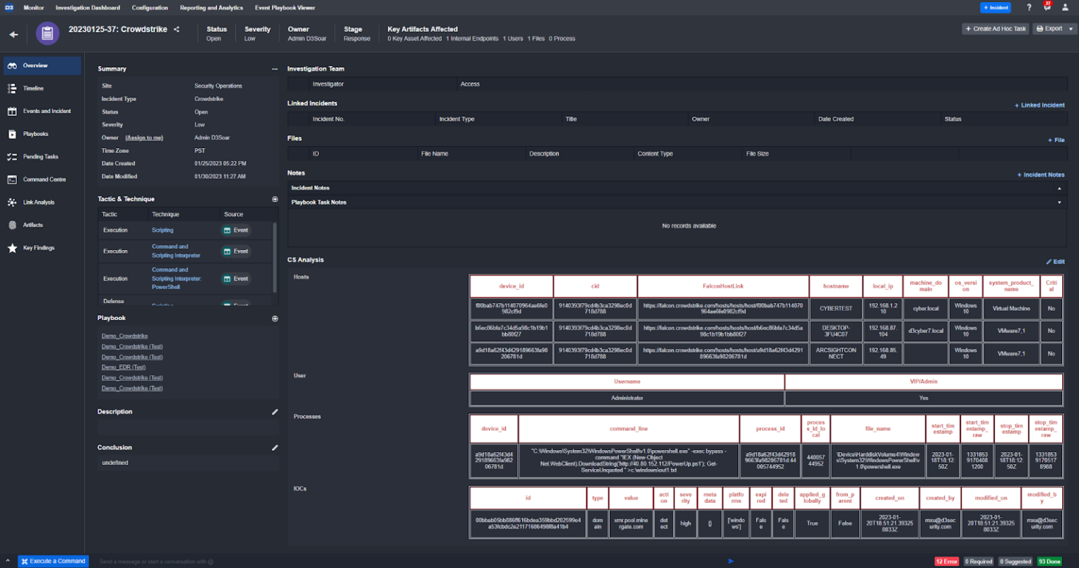This screenshot has height=568, width=1079.
Task: Open the Summary options ellipsis menu
Action: click(x=275, y=68)
